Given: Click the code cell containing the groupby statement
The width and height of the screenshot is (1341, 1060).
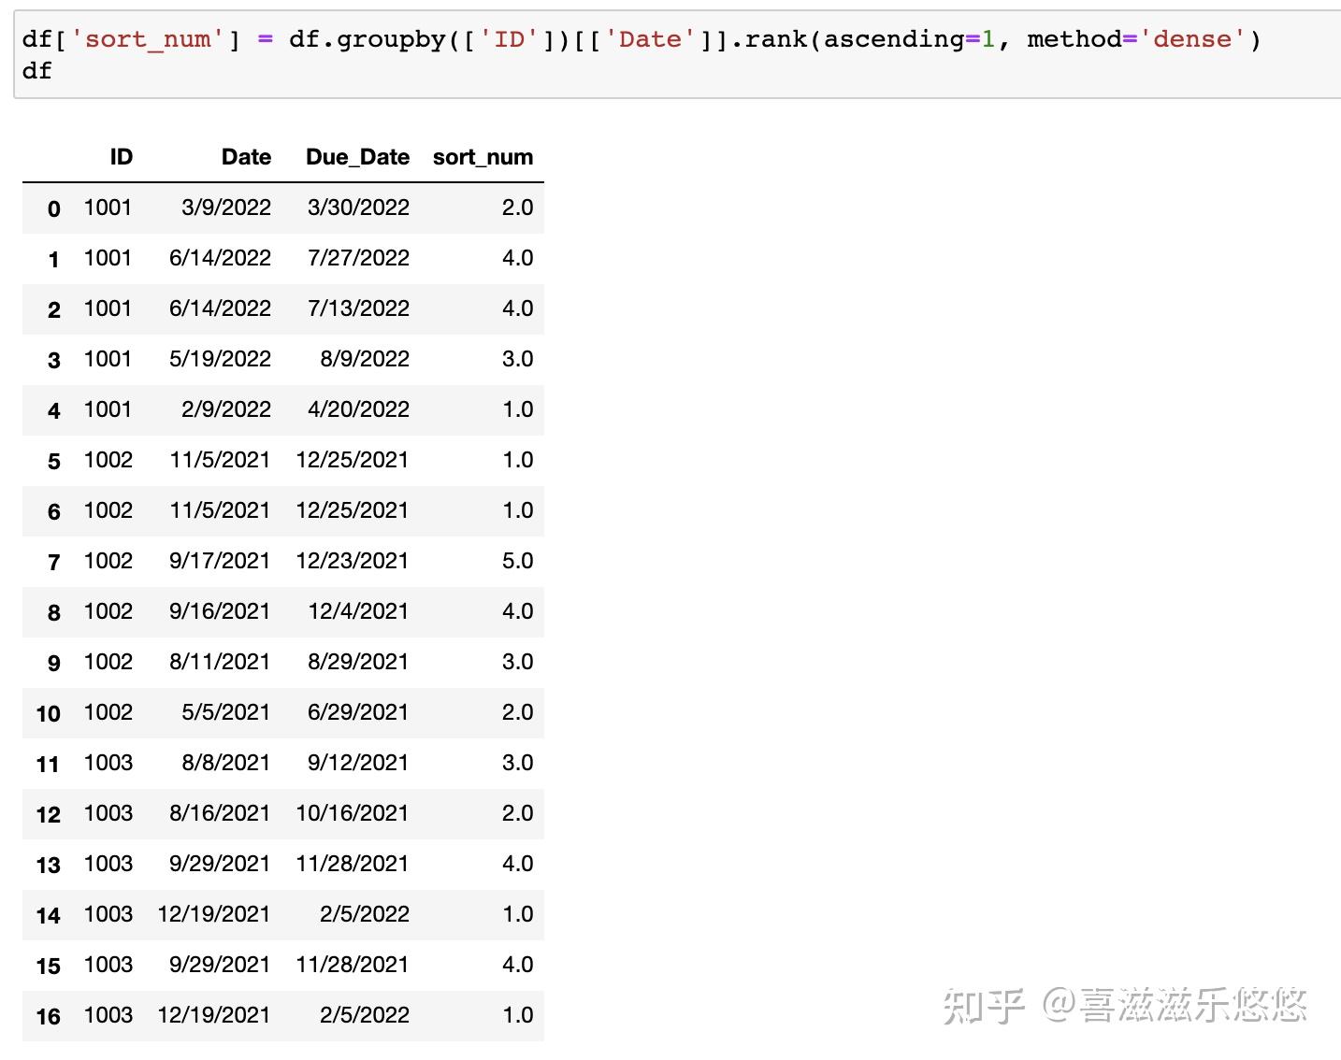Looking at the screenshot, I should (655, 51).
